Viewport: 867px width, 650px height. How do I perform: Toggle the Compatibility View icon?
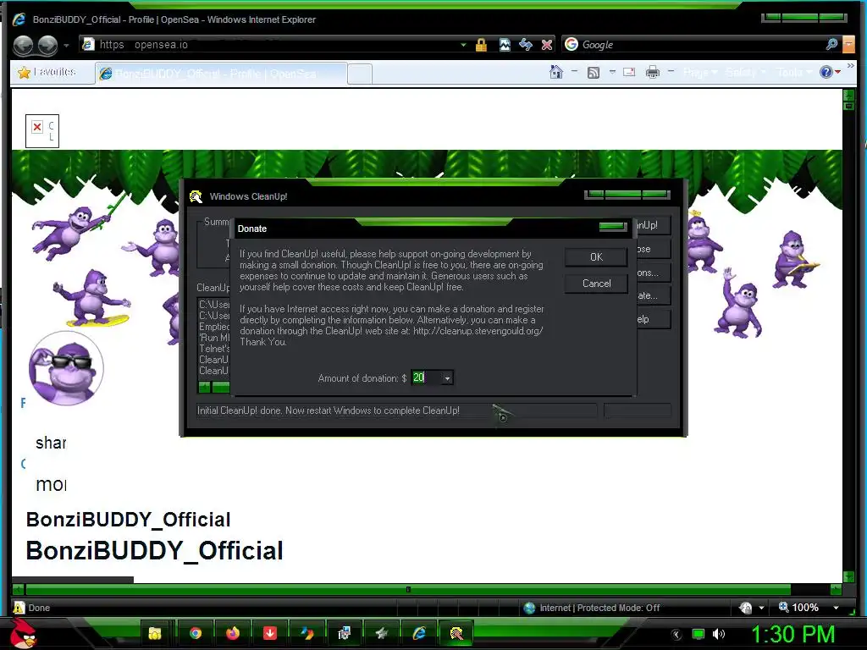tap(505, 45)
